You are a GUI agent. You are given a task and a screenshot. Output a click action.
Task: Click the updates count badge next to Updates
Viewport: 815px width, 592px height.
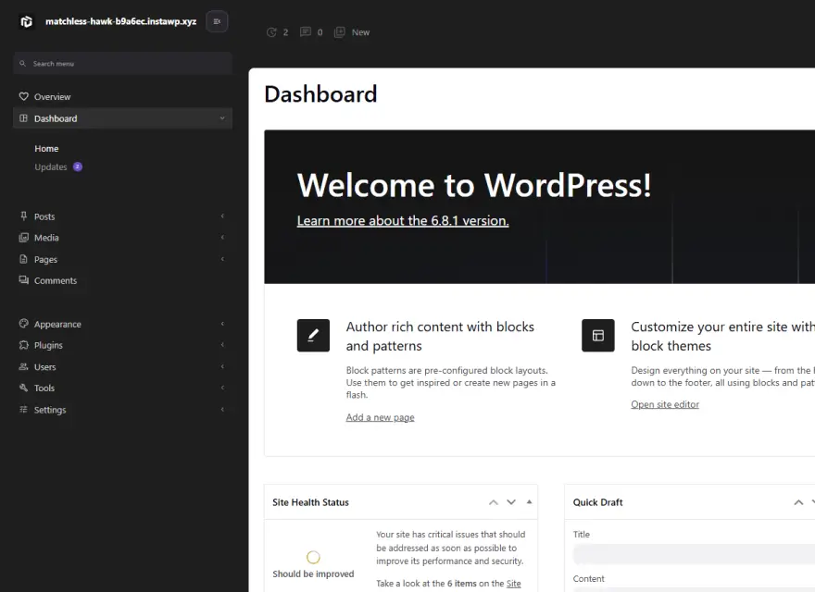click(x=78, y=166)
